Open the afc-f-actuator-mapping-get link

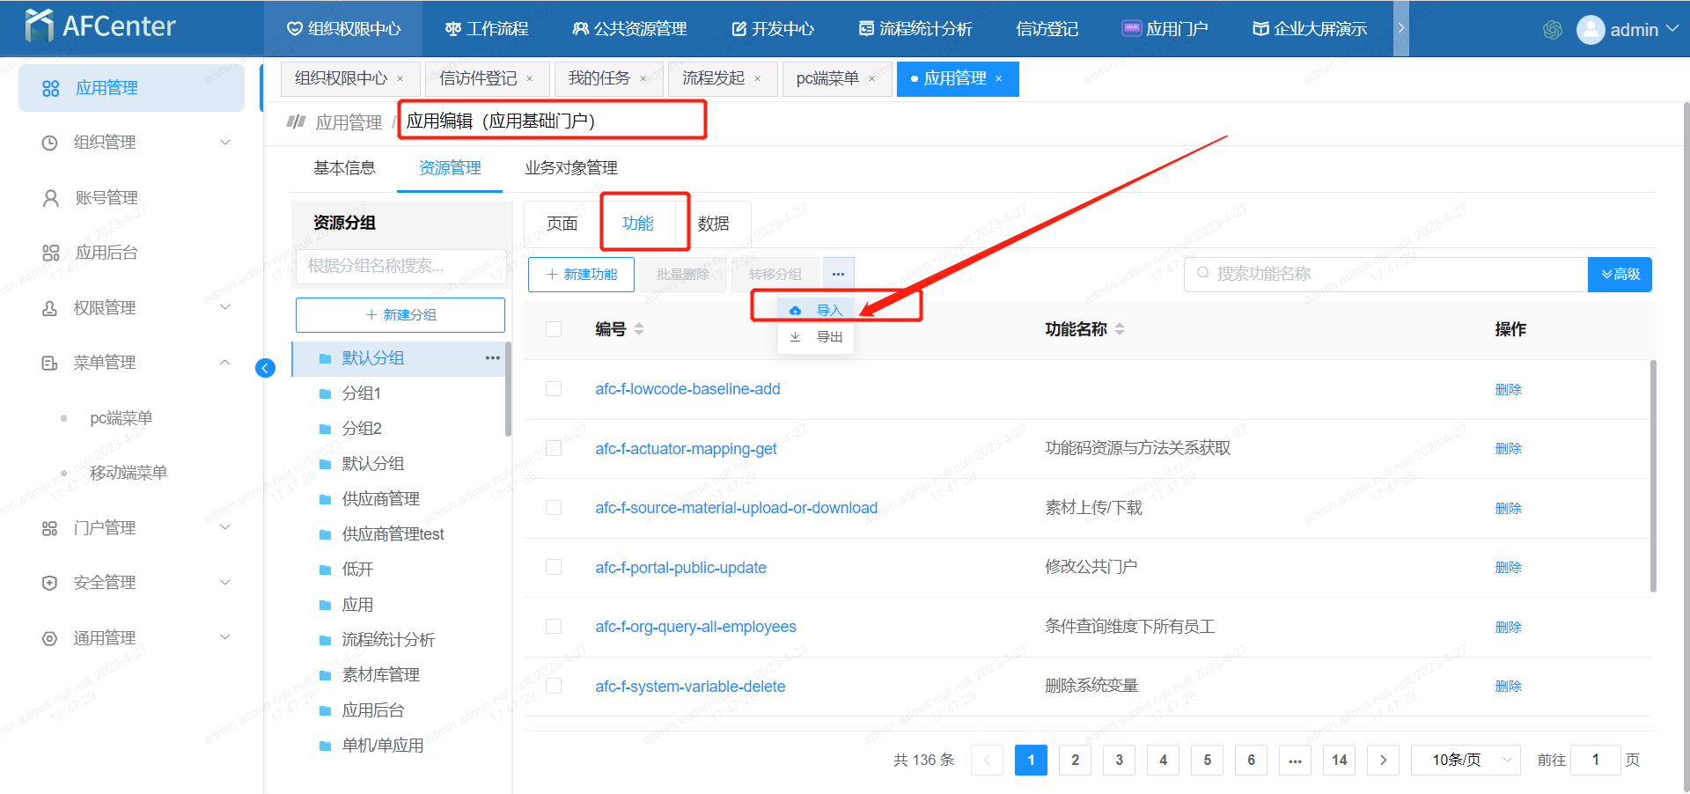click(x=686, y=449)
